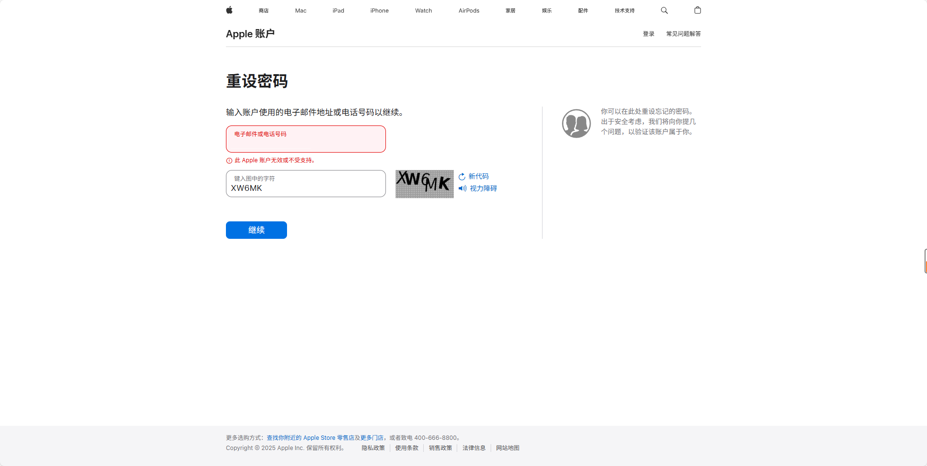This screenshot has height=466, width=927.
Task: Click the CAPTCHA image XW6MK
Action: coord(424,184)
